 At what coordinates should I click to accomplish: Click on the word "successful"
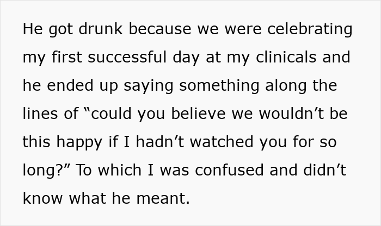coord(127,56)
